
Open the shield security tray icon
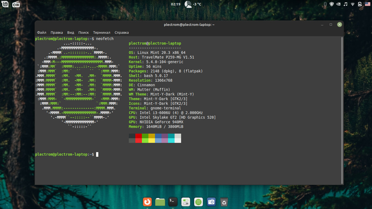coord(332,4)
